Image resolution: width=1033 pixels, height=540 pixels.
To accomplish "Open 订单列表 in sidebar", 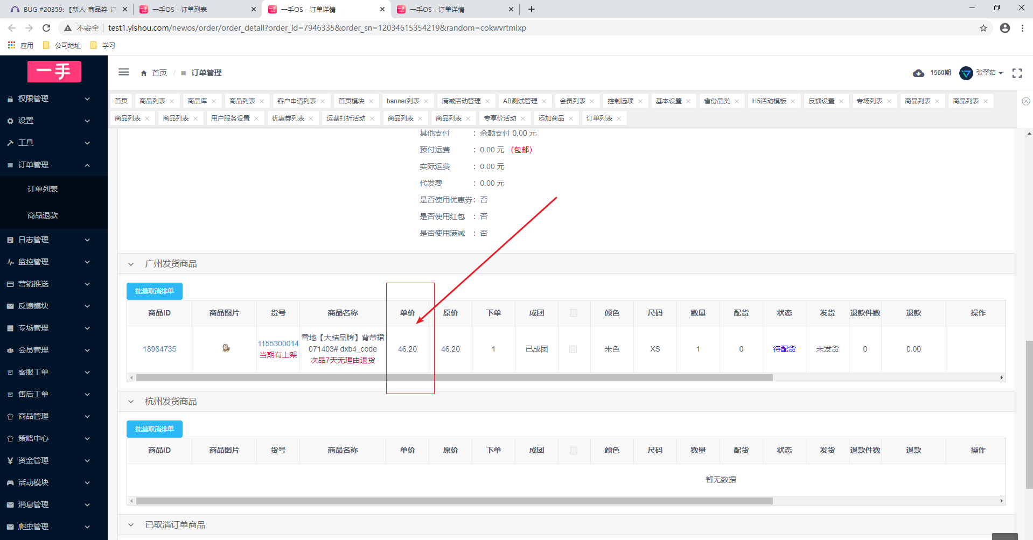I will click(43, 189).
